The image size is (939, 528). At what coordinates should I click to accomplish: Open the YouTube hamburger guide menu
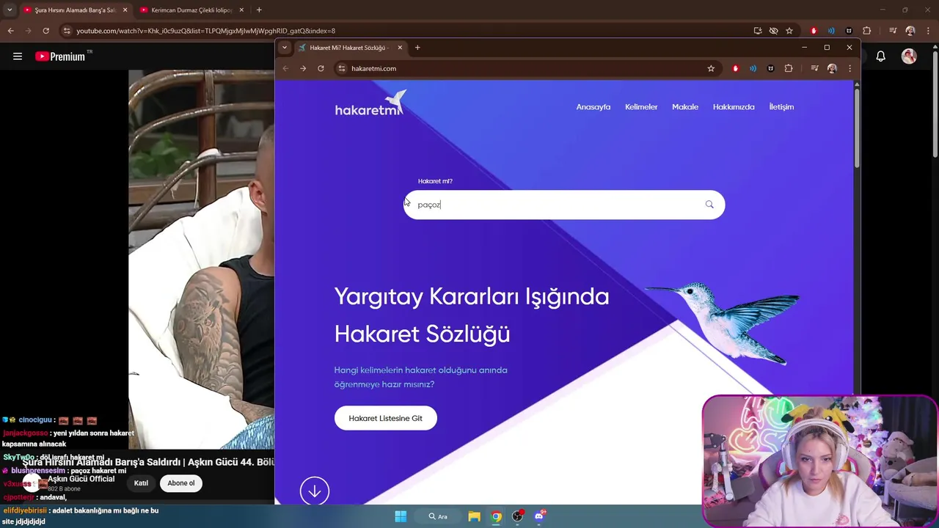(18, 56)
